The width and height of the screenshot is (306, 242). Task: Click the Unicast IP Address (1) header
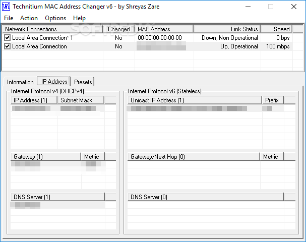tap(195, 100)
